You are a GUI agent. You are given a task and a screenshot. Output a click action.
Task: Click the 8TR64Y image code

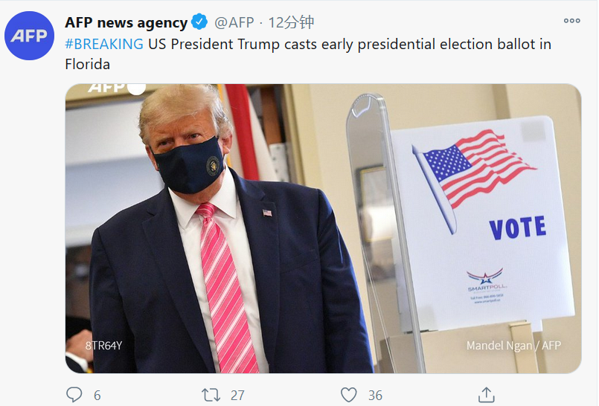103,345
